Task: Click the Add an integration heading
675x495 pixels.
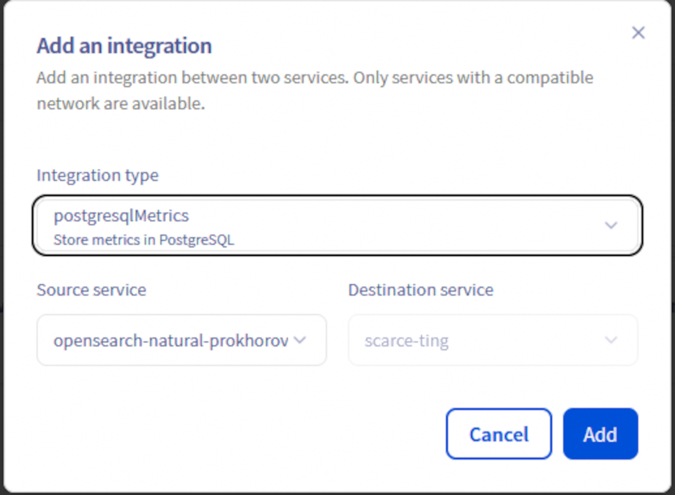Action: pyautogui.click(x=123, y=46)
